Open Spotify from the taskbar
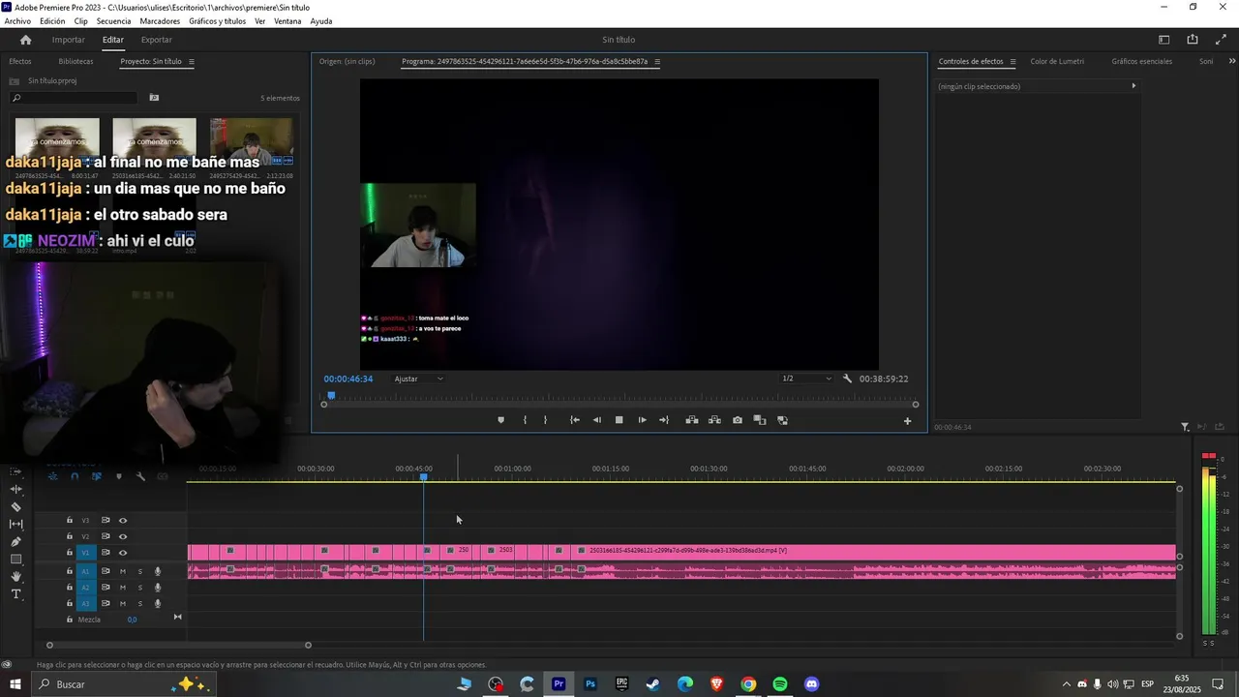 point(780,684)
